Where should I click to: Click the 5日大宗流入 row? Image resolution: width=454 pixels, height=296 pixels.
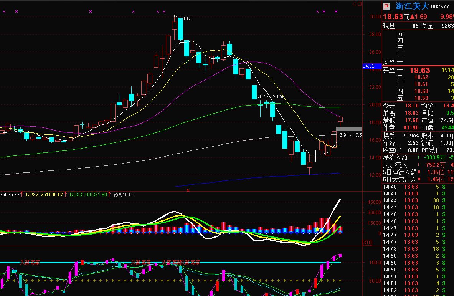(x=418, y=179)
